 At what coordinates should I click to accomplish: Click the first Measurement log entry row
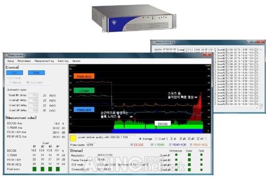coord(206,50)
